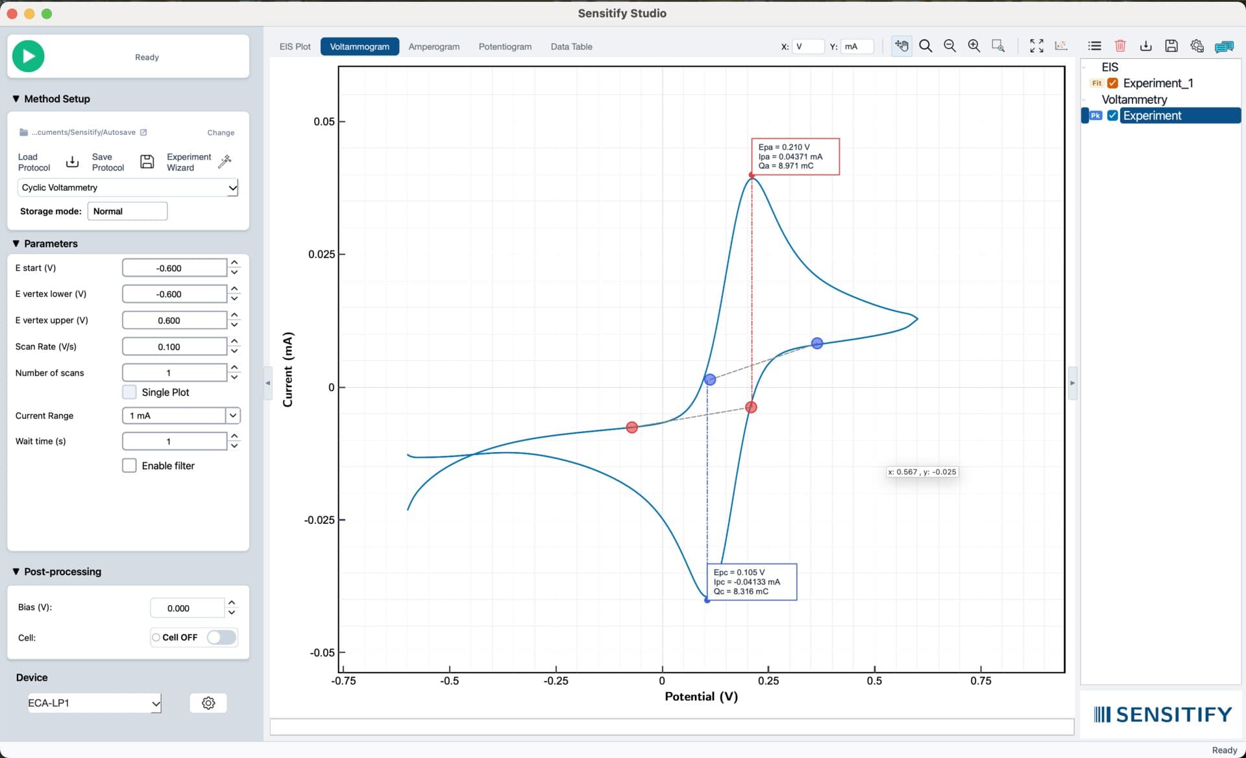Switch to the EIS Plot tab
The height and width of the screenshot is (758, 1246).
point(295,47)
